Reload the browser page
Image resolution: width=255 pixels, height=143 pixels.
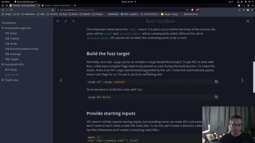(x=11, y=10)
